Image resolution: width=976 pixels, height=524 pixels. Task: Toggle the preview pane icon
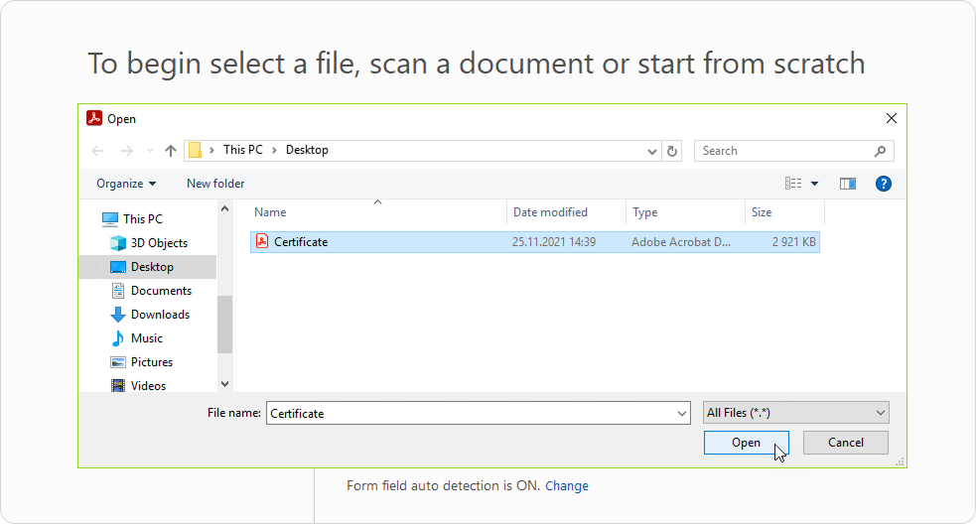847,184
